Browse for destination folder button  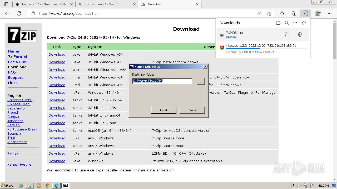tap(201, 81)
